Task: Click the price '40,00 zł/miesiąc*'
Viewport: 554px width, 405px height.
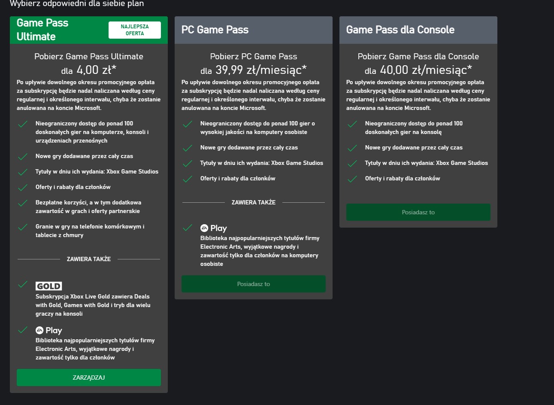Action: [426, 70]
